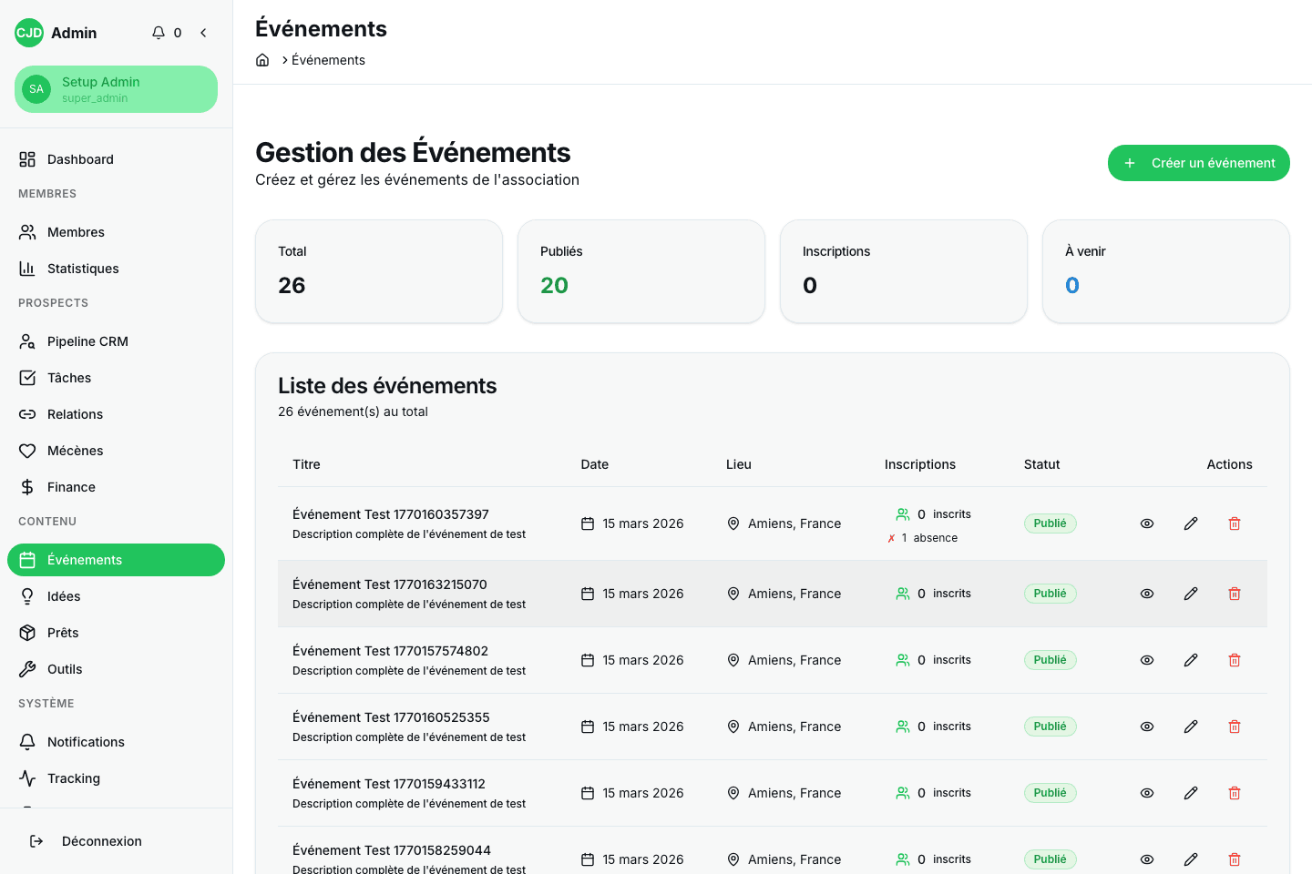
Task: Edit event Test 1770160525355 with pencil icon
Action: (1191, 727)
